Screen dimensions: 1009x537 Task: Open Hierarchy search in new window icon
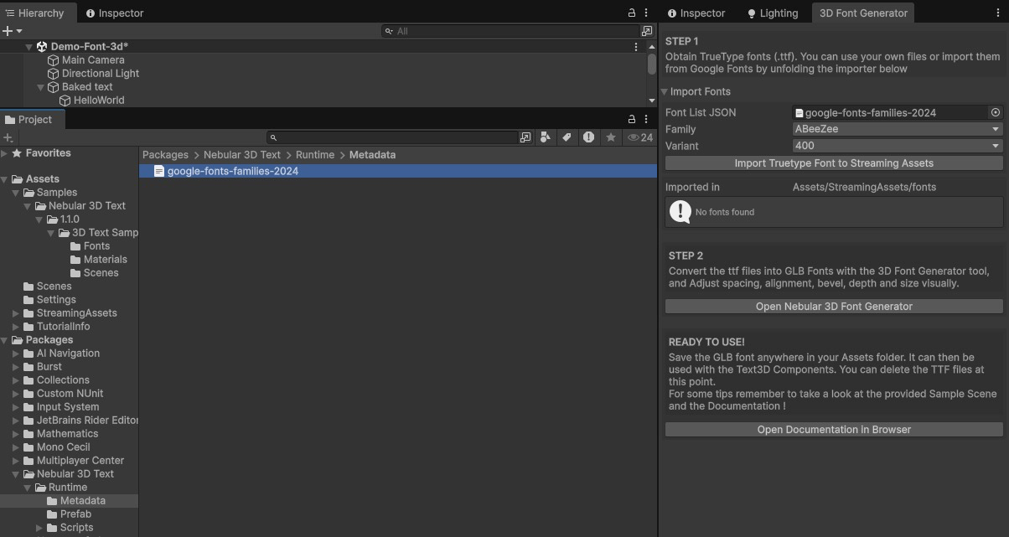pyautogui.click(x=647, y=31)
